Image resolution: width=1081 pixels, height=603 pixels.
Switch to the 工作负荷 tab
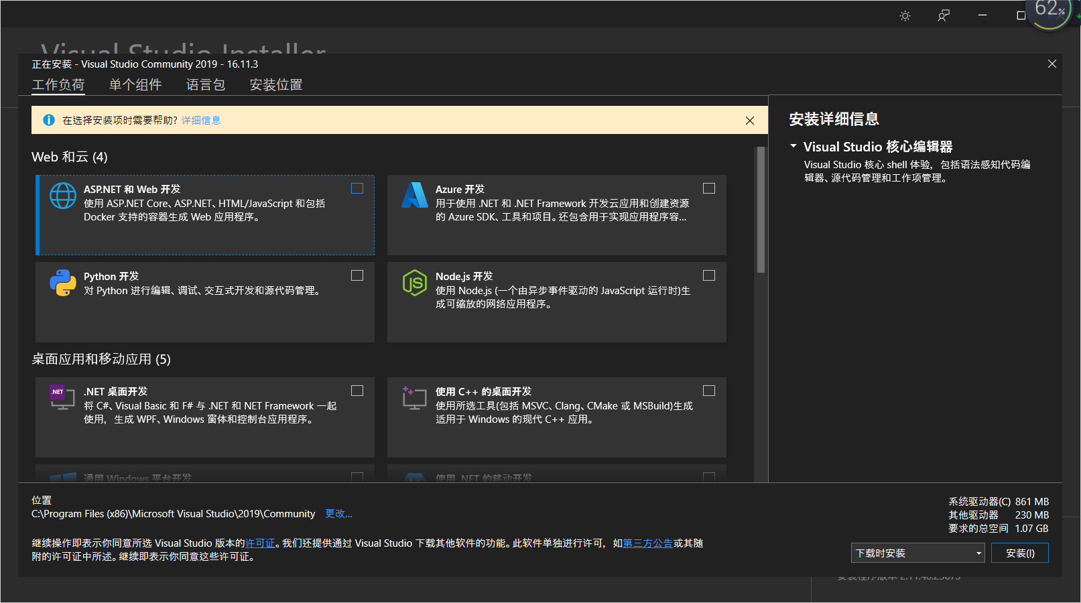point(58,85)
